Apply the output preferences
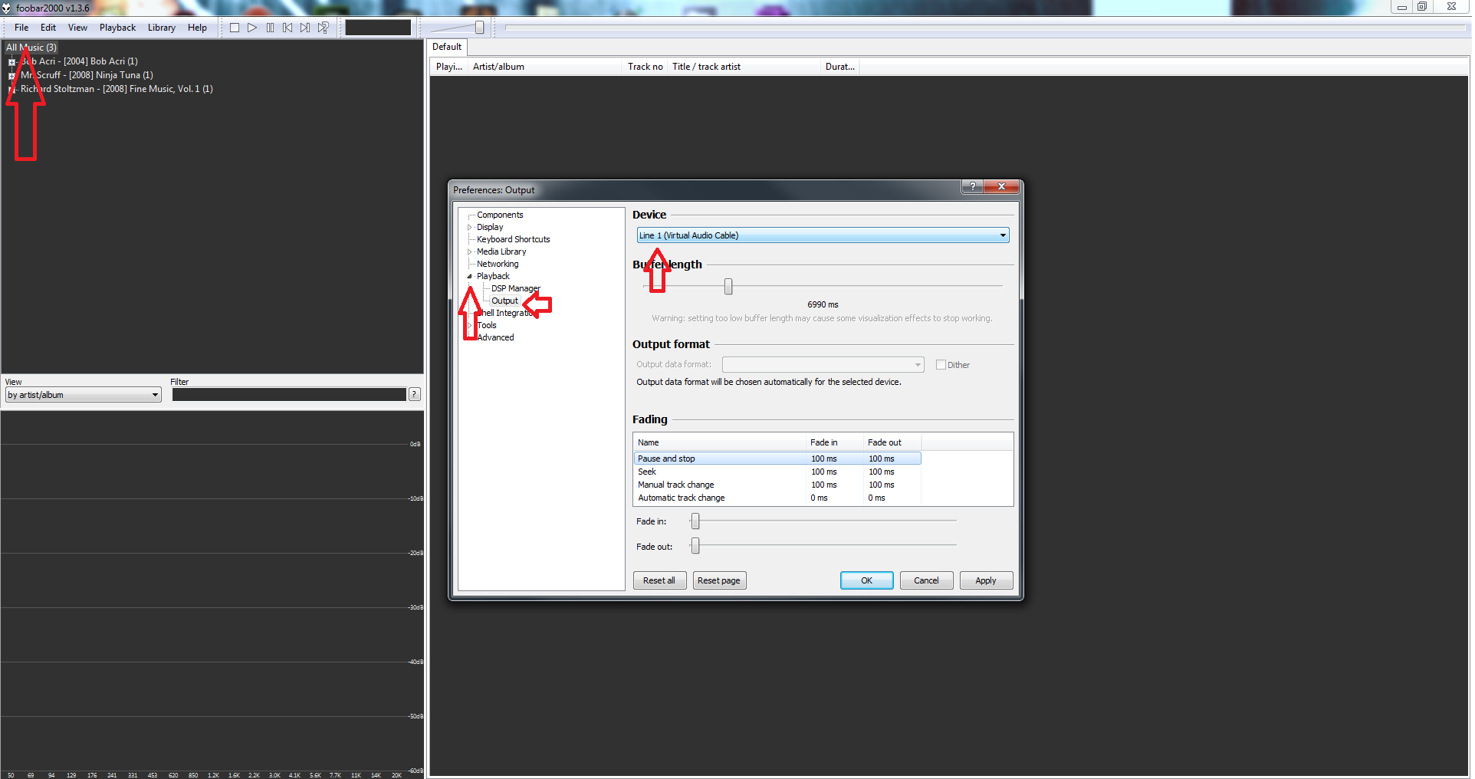1475x779 pixels. coord(986,580)
